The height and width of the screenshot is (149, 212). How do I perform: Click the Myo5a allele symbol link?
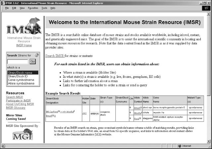coord(138,113)
